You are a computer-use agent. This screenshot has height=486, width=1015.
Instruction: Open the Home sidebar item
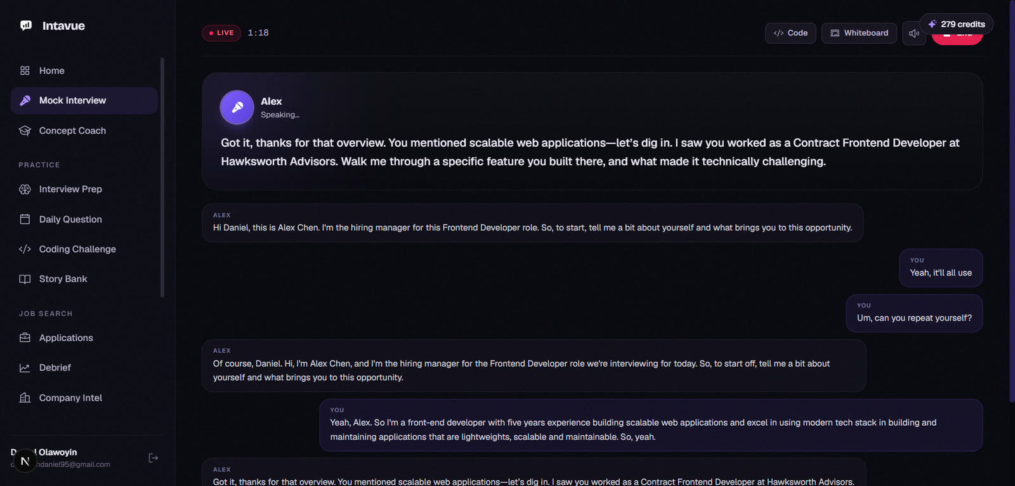[84, 70]
